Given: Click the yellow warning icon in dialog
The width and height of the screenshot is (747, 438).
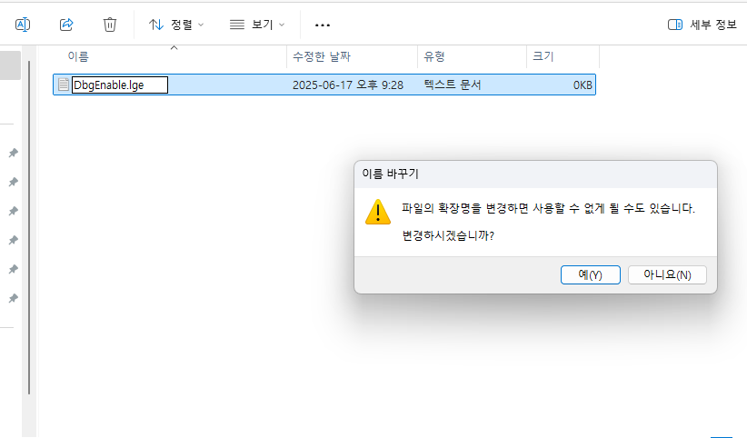Looking at the screenshot, I should point(378,212).
